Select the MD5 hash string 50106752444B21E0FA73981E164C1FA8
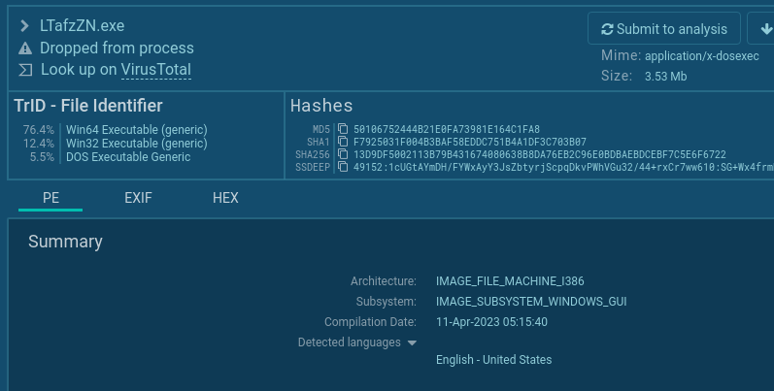The image size is (774, 391). point(447,129)
